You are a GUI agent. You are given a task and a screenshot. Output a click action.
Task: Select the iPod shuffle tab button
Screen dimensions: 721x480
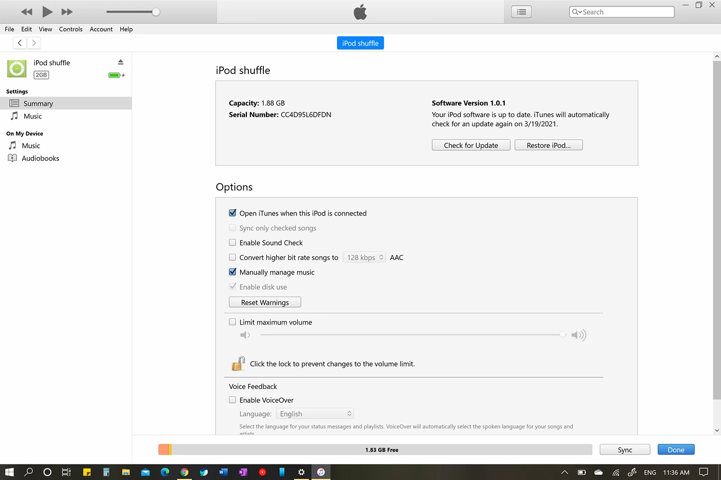click(x=360, y=43)
